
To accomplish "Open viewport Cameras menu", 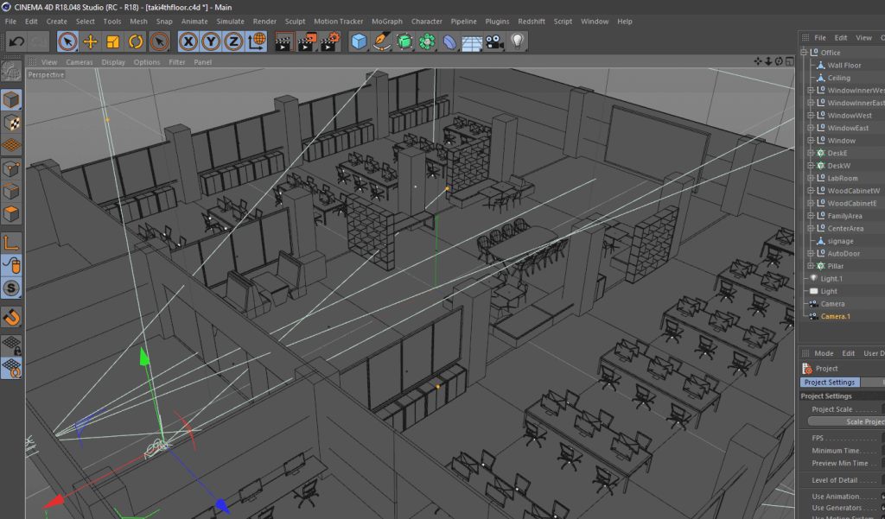I will click(x=80, y=62).
